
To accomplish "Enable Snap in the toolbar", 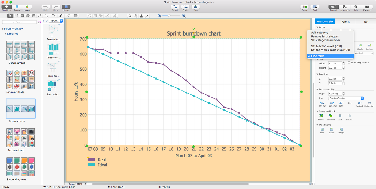I will click(x=304, y=7).
